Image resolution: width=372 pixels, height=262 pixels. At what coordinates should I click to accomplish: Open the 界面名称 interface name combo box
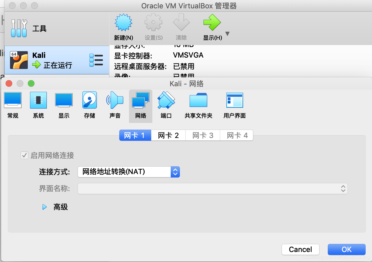tap(213, 189)
